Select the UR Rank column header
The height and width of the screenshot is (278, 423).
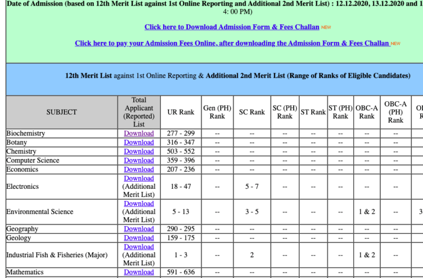(181, 112)
